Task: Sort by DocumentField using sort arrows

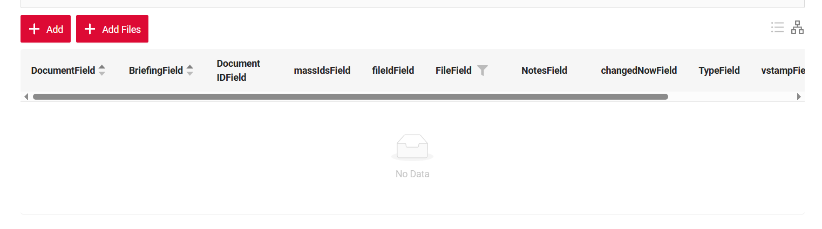Action: [102, 71]
